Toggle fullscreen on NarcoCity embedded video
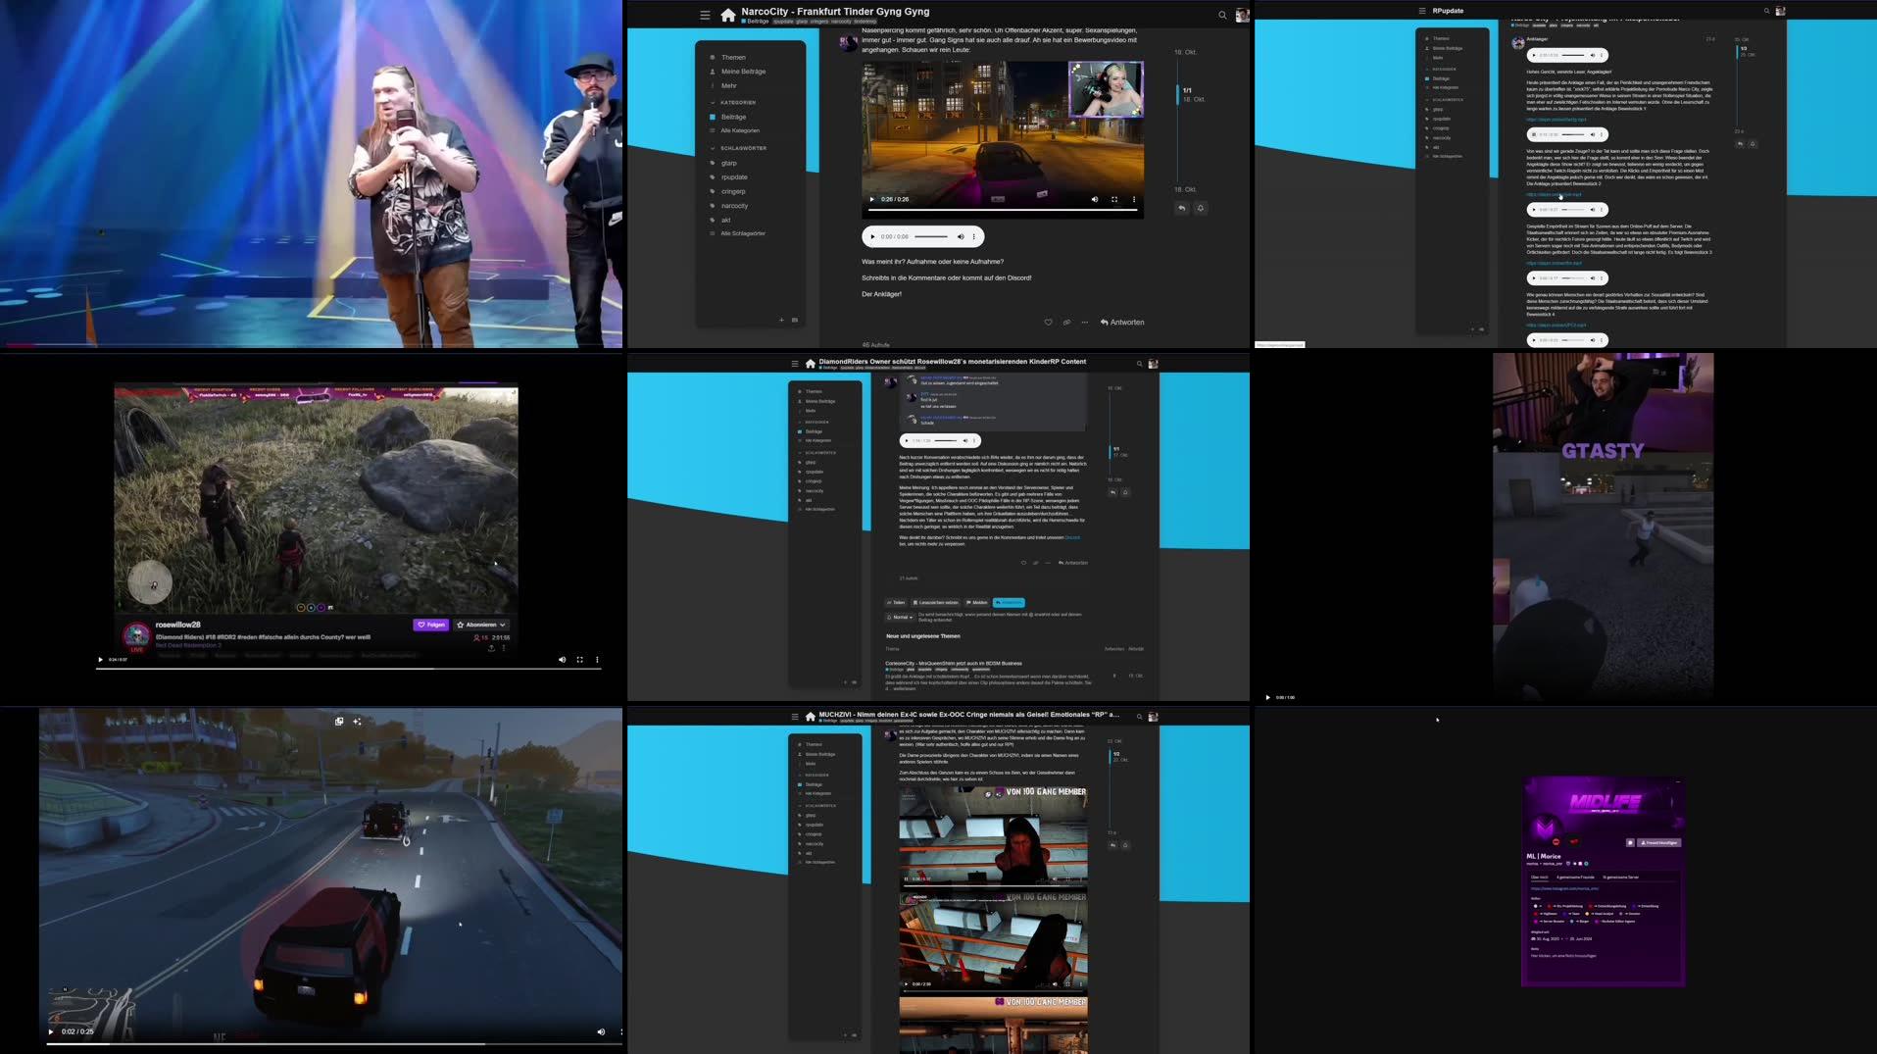Viewport: 1877px width, 1054px height. click(1114, 199)
